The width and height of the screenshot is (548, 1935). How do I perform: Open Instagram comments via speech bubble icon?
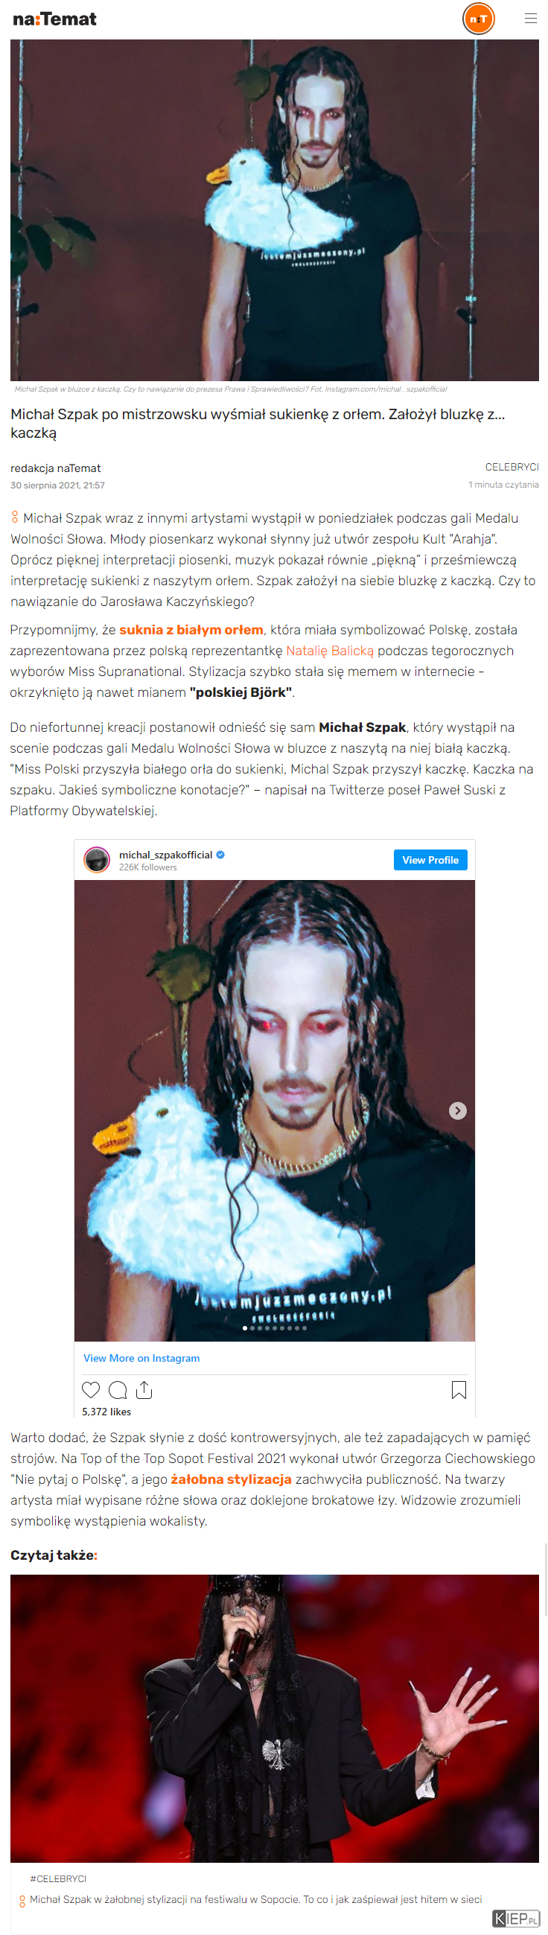(x=117, y=1390)
